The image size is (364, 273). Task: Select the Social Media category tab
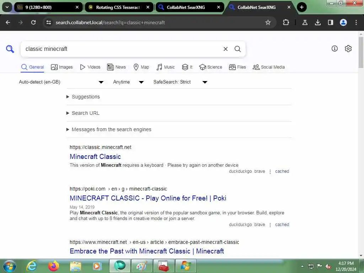269,67
